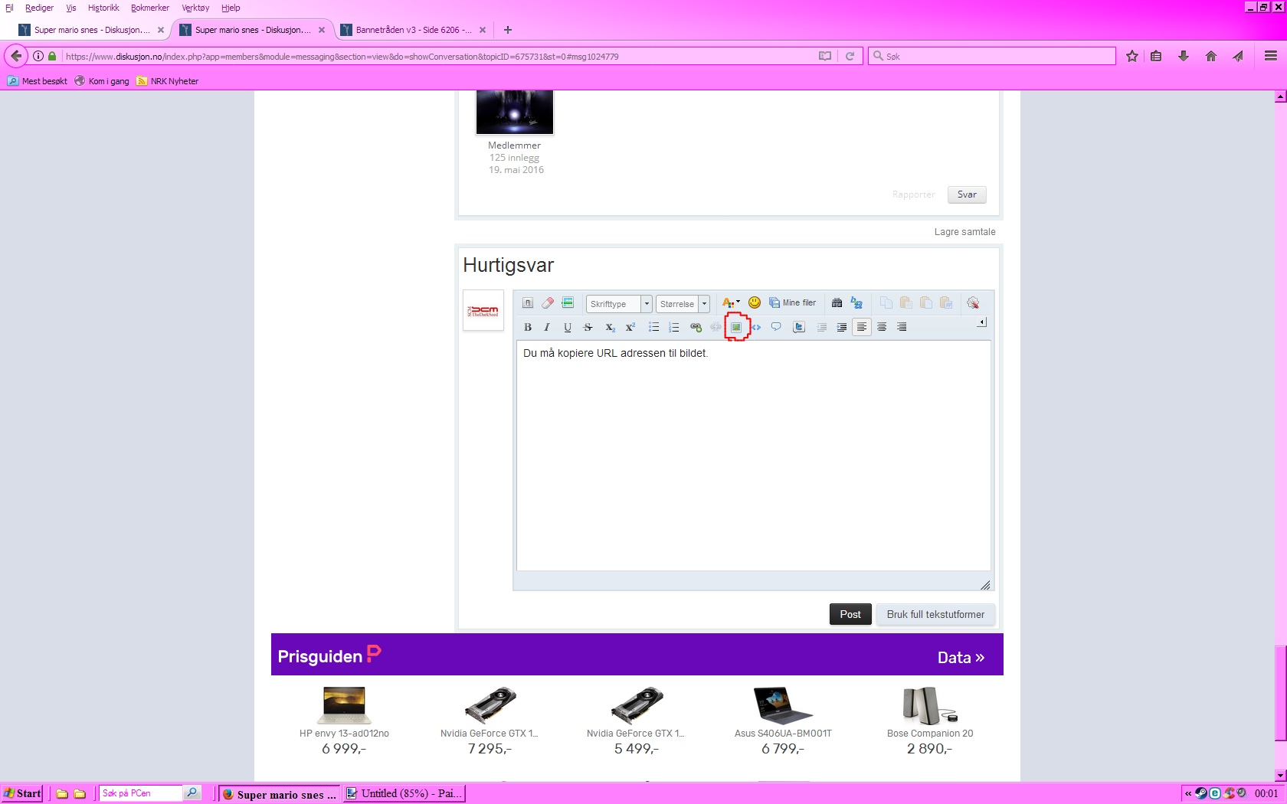Switch to Untitled Paint taskbar window
Image resolution: width=1287 pixels, height=804 pixels.
(x=404, y=793)
